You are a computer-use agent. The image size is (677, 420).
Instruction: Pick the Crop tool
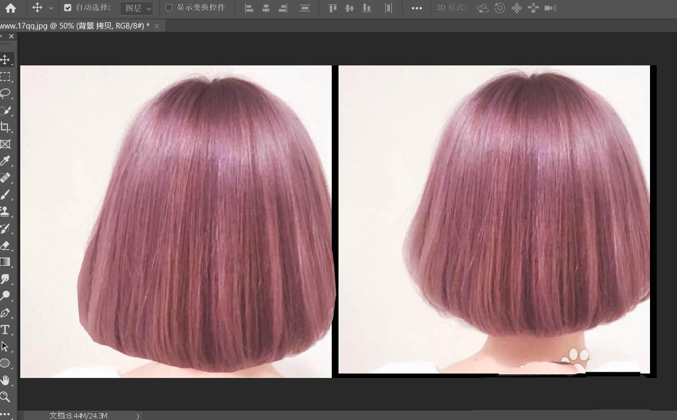pos(5,127)
